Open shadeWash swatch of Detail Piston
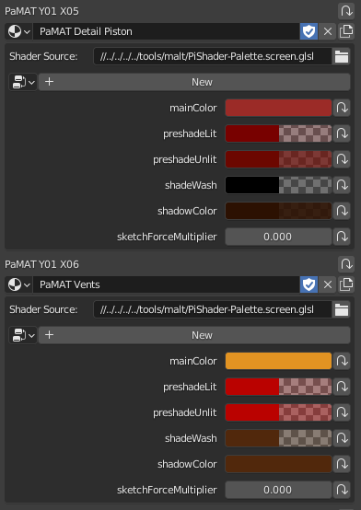Image resolution: width=361 pixels, height=510 pixels. (x=278, y=185)
